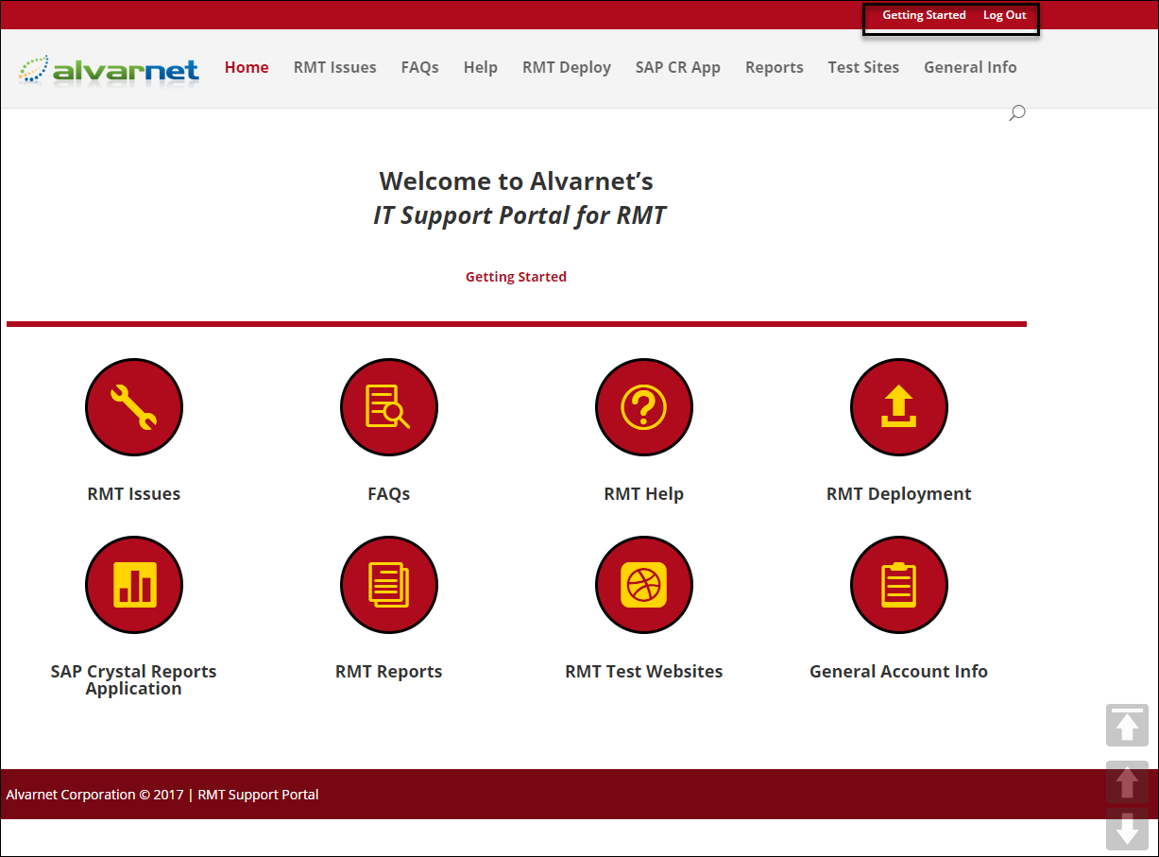Click the plain up-arrow scroll button
This screenshot has height=857, width=1159.
(x=1127, y=782)
